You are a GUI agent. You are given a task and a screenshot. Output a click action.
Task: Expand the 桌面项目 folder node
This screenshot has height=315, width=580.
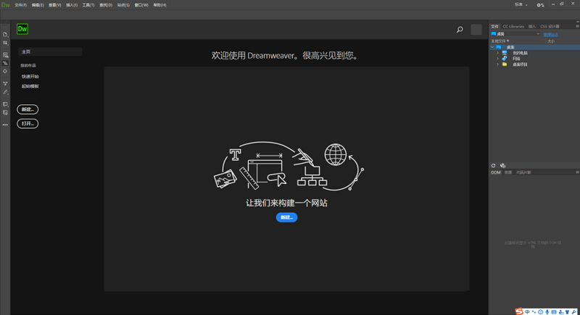(497, 64)
